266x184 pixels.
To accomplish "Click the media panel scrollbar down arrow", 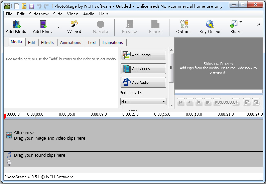I will (x=171, y=106).
